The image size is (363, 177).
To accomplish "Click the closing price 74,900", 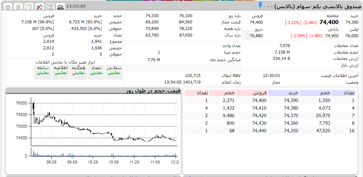I will click(332, 36).
